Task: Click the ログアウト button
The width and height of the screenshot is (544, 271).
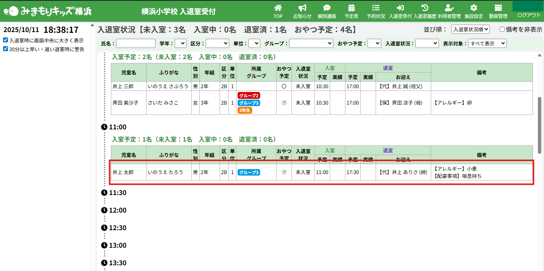Action: (529, 15)
